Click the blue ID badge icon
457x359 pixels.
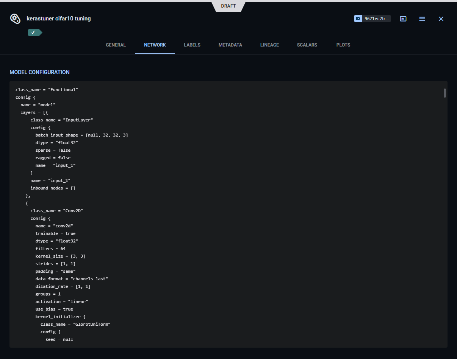(358, 19)
